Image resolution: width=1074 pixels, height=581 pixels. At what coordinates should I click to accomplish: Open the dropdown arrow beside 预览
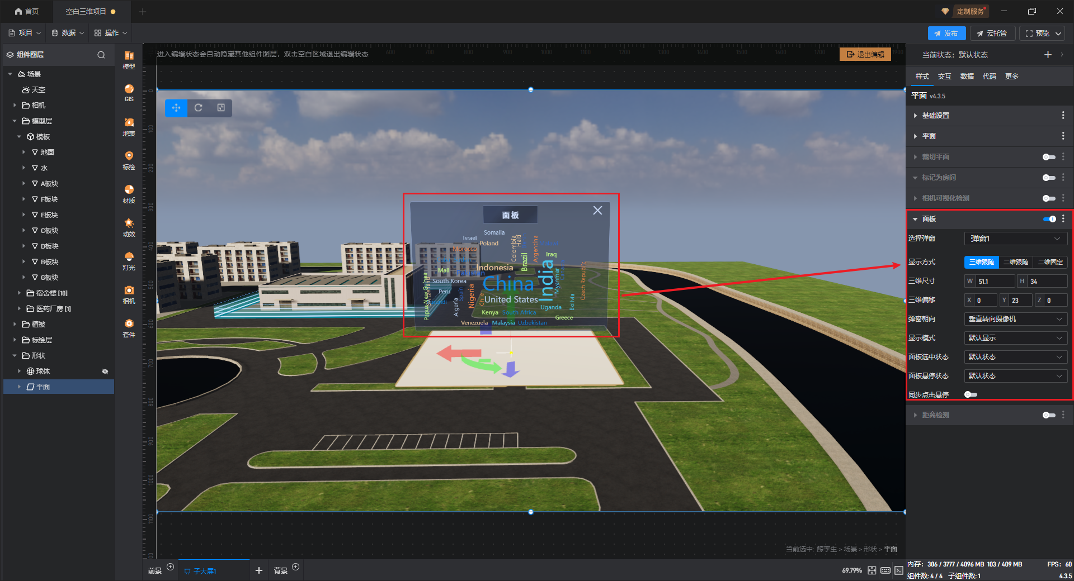tap(1058, 34)
